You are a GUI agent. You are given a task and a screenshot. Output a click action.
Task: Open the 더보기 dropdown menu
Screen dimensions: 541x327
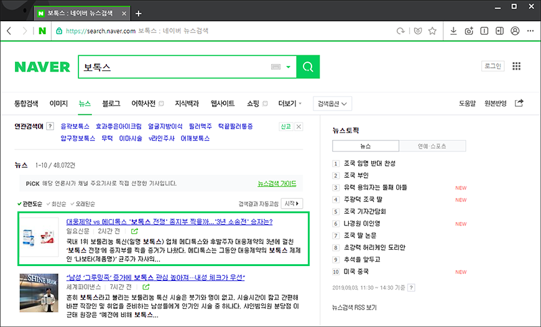pos(290,103)
